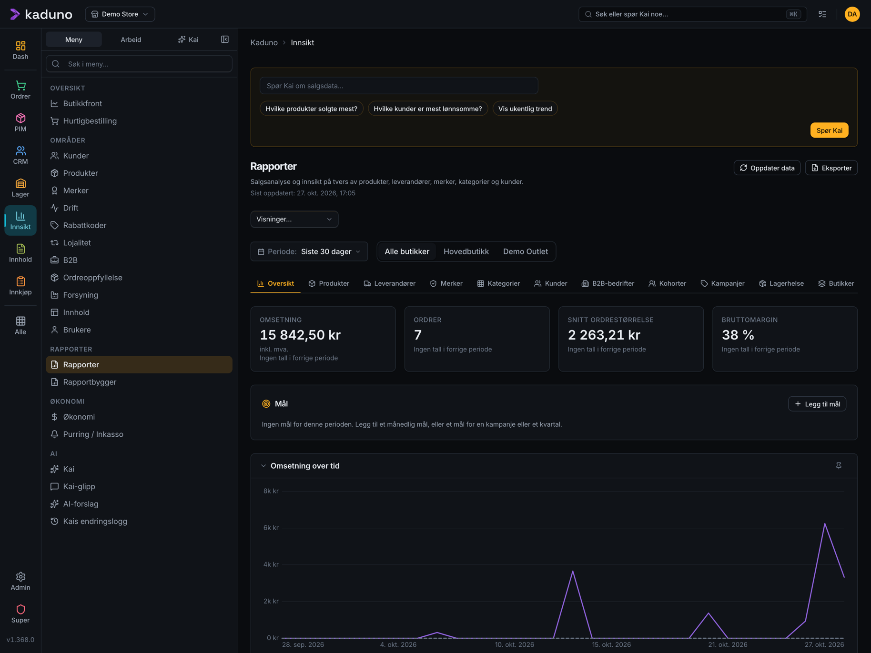871x653 pixels.
Task: Click the kaduno logo
Action: 41,14
